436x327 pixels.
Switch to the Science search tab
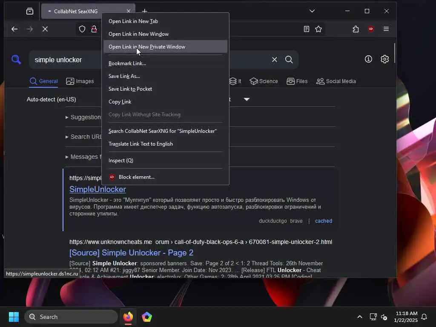point(264,81)
